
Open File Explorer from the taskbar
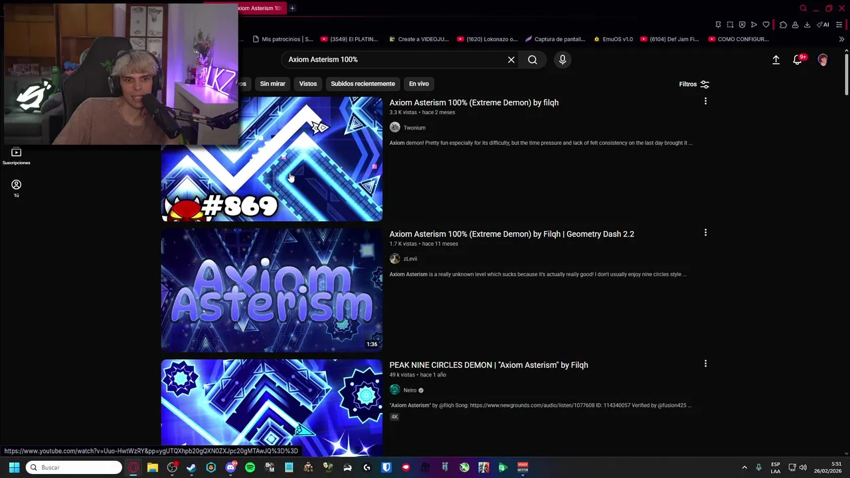(x=152, y=467)
